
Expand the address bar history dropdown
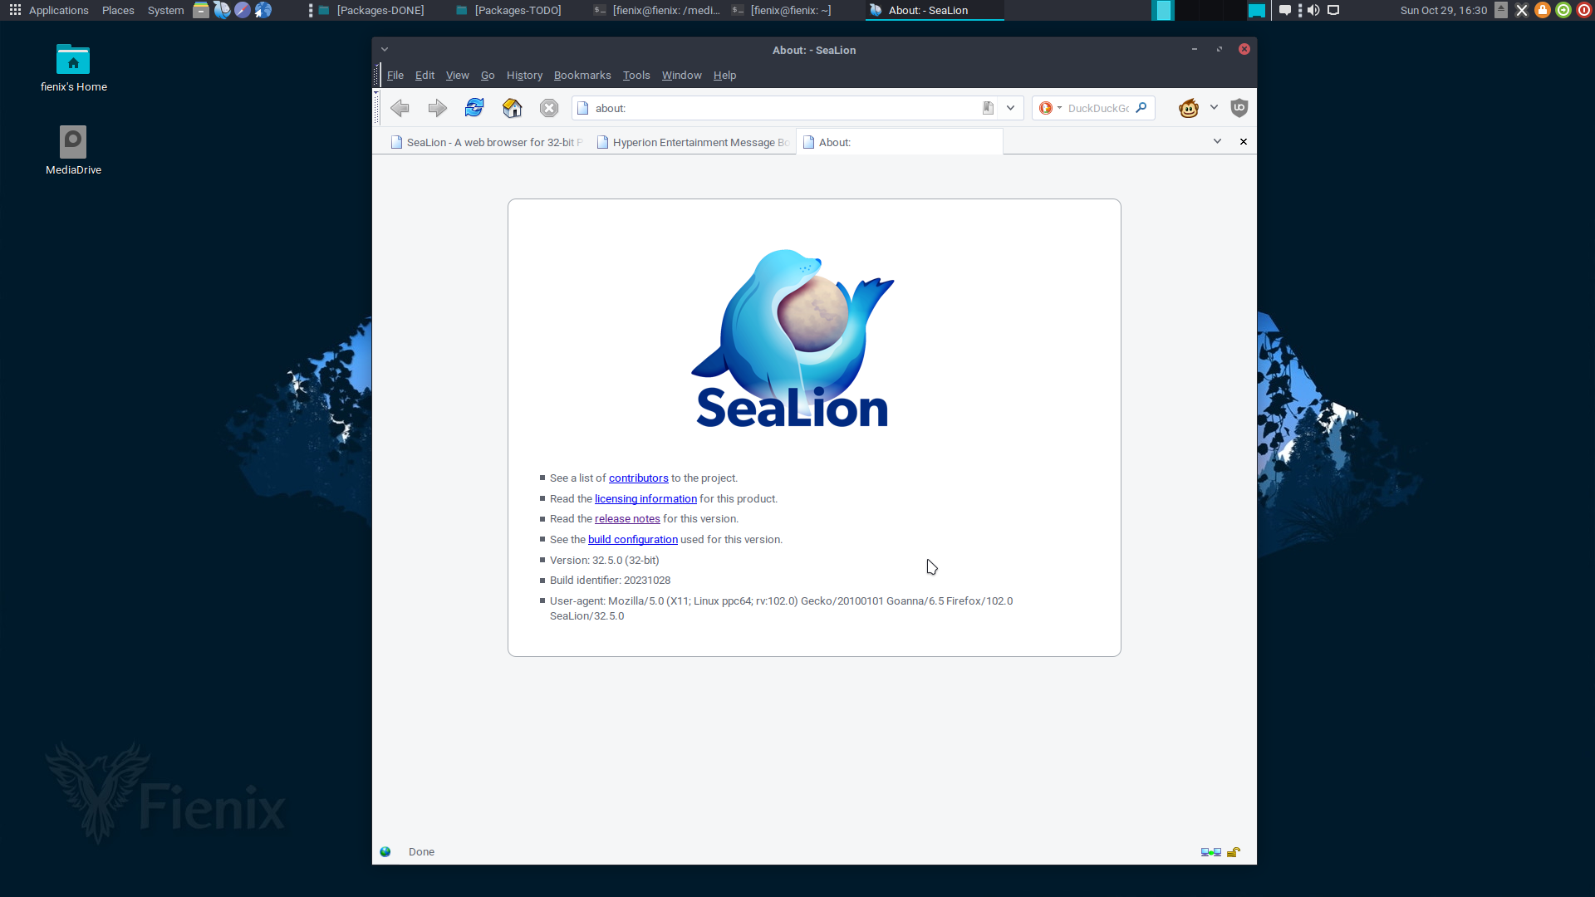tap(1010, 108)
